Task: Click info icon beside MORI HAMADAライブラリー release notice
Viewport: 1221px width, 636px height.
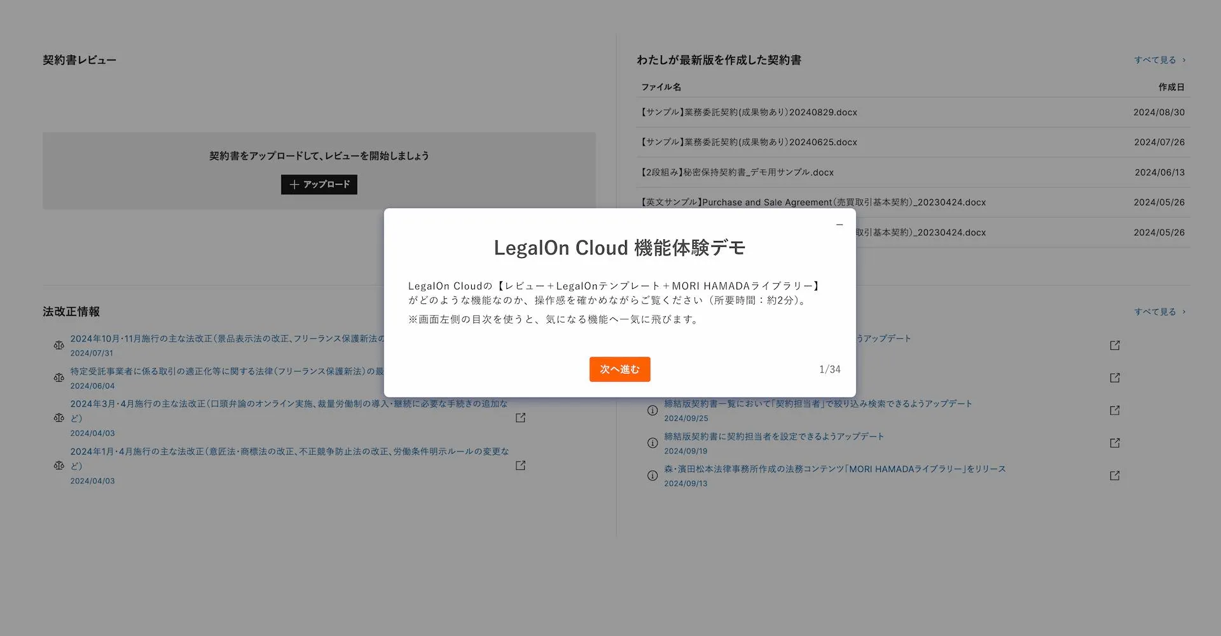Action: [652, 476]
